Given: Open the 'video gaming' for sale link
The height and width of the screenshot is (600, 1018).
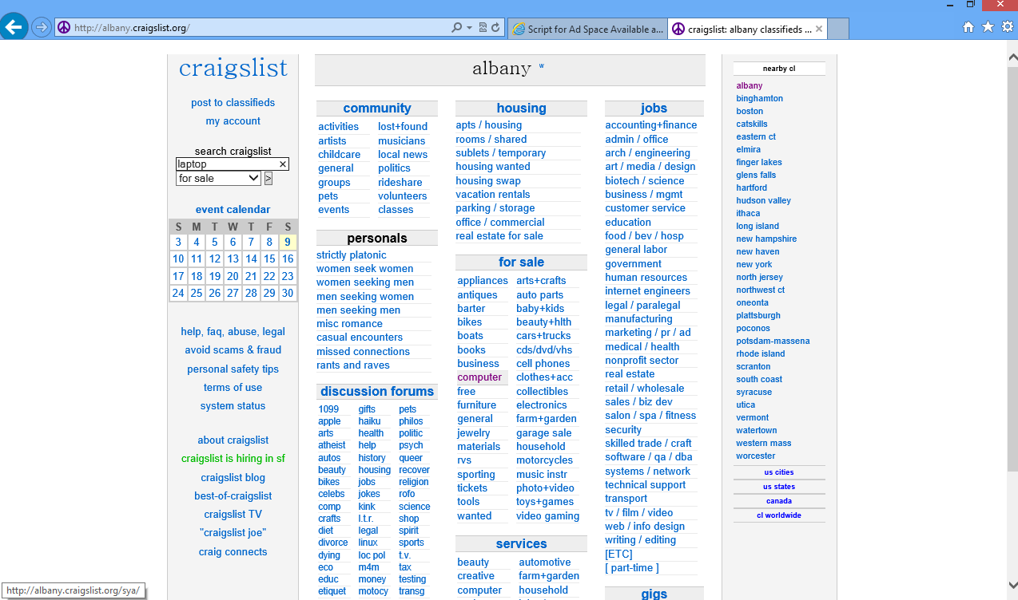Looking at the screenshot, I should pyautogui.click(x=547, y=516).
